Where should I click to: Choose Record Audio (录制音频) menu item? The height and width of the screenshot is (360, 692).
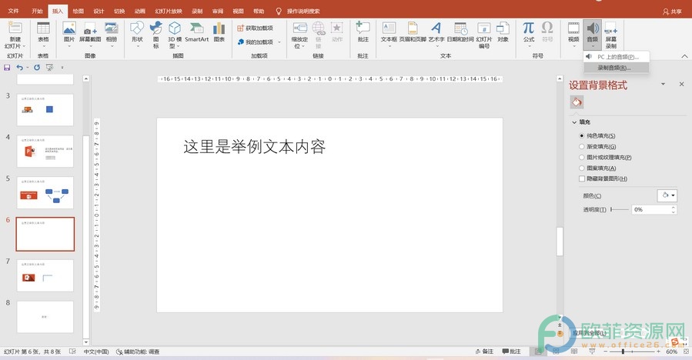[x=617, y=68]
